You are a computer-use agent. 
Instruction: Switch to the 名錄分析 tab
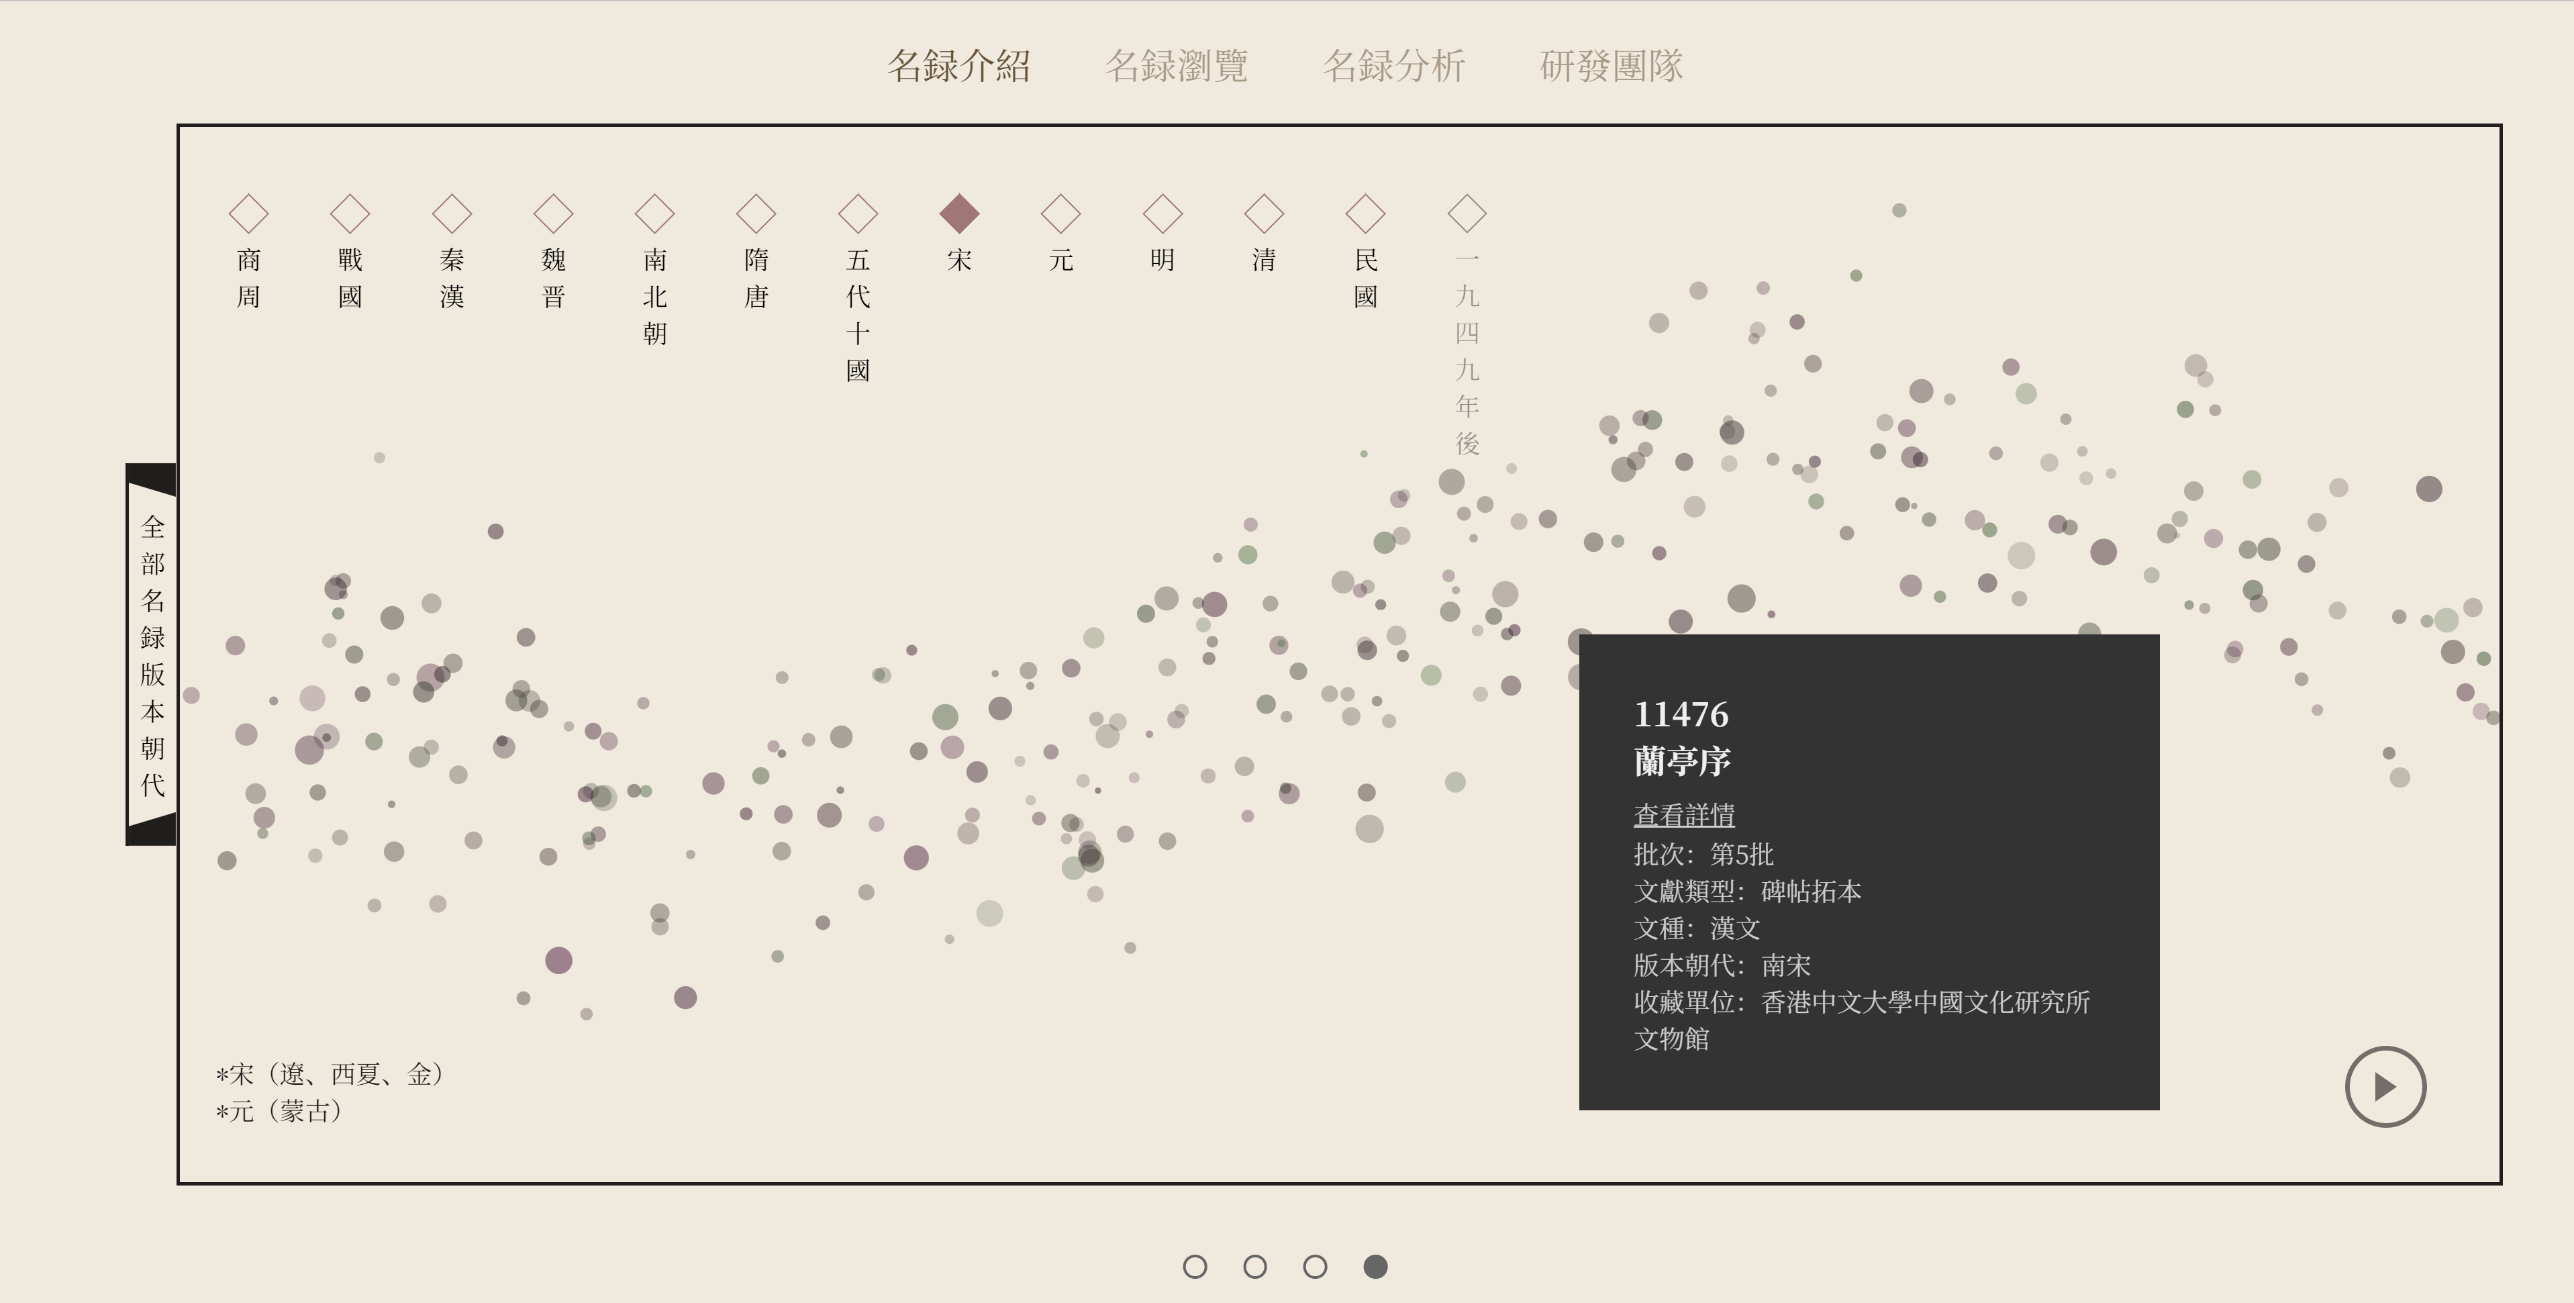click(1394, 66)
